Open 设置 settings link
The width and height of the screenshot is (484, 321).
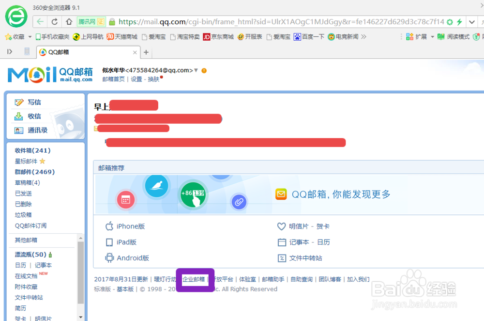point(136,79)
